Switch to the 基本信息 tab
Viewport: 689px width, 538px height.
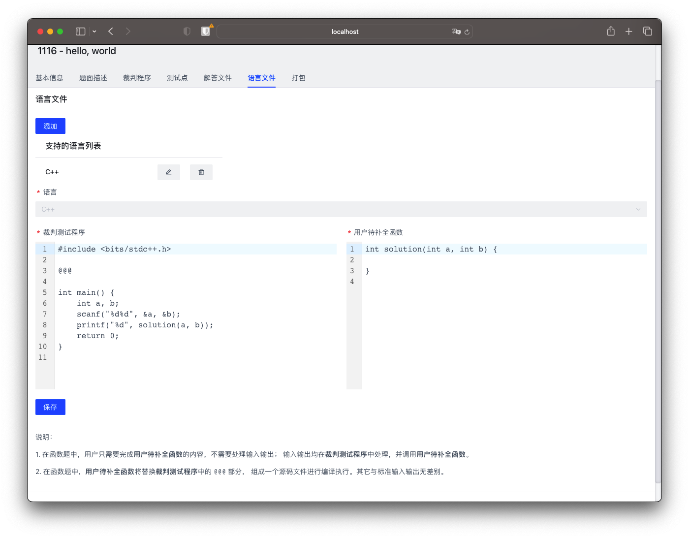click(49, 78)
